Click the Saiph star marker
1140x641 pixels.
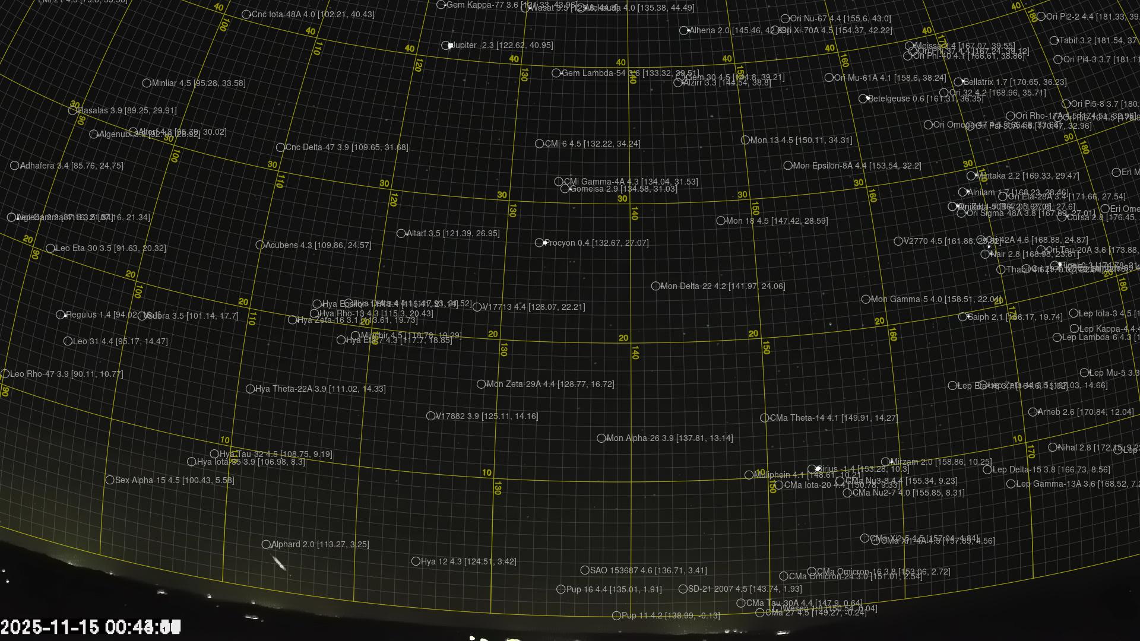click(962, 318)
